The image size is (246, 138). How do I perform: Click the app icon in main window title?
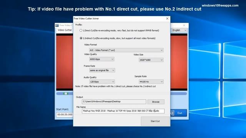tap(57, 25)
